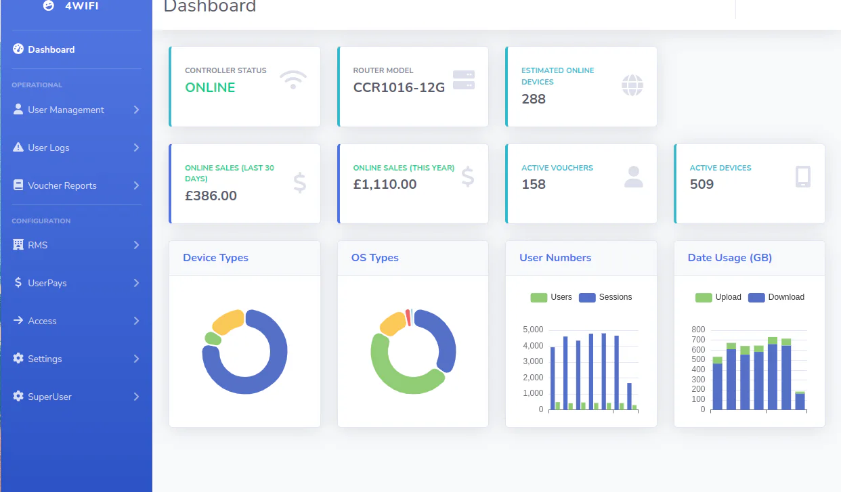Screen dimensions: 841x492
Task: Click the OS Types card title
Action: 374,258
